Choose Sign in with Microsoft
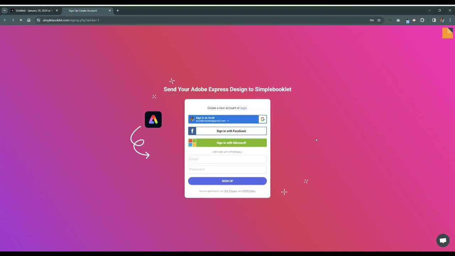455x256 pixels. click(227, 143)
